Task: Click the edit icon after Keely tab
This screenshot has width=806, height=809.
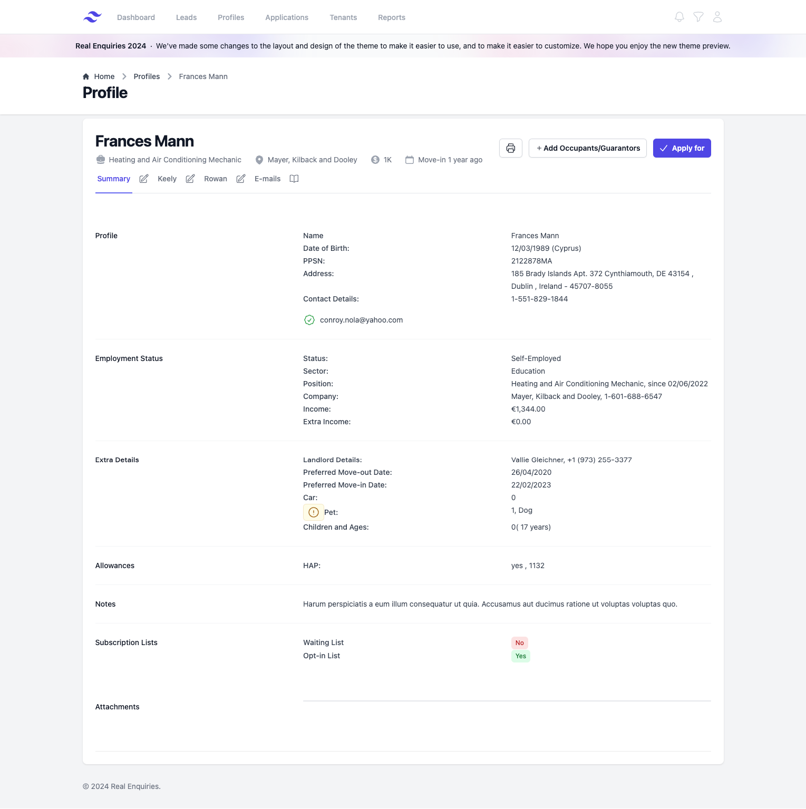Action: (x=190, y=179)
